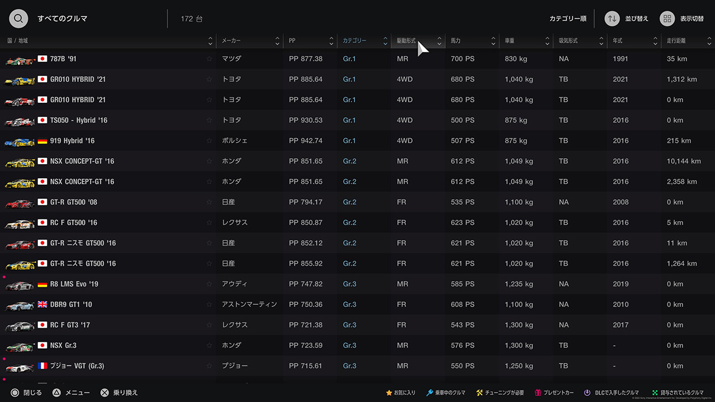Click the 表示切替 label
Image resolution: width=715 pixels, height=402 pixels.
[x=692, y=18]
